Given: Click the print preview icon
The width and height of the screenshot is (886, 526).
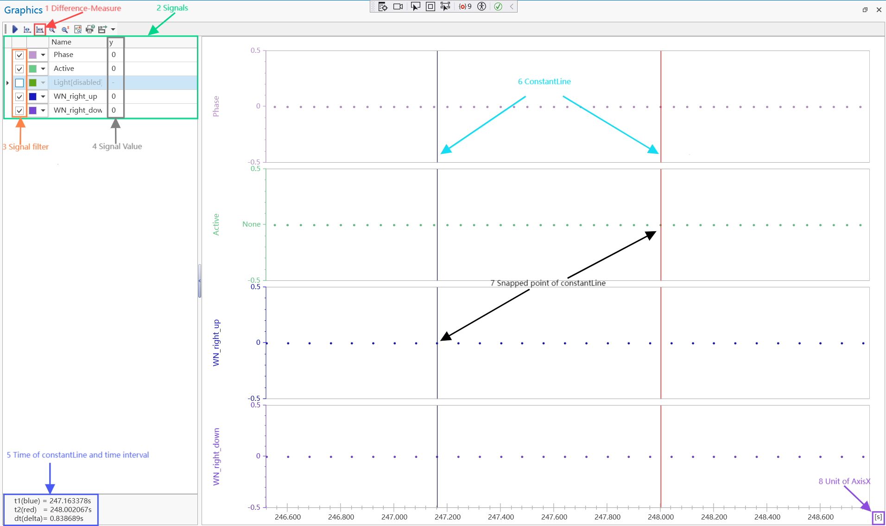Looking at the screenshot, I should coord(90,30).
